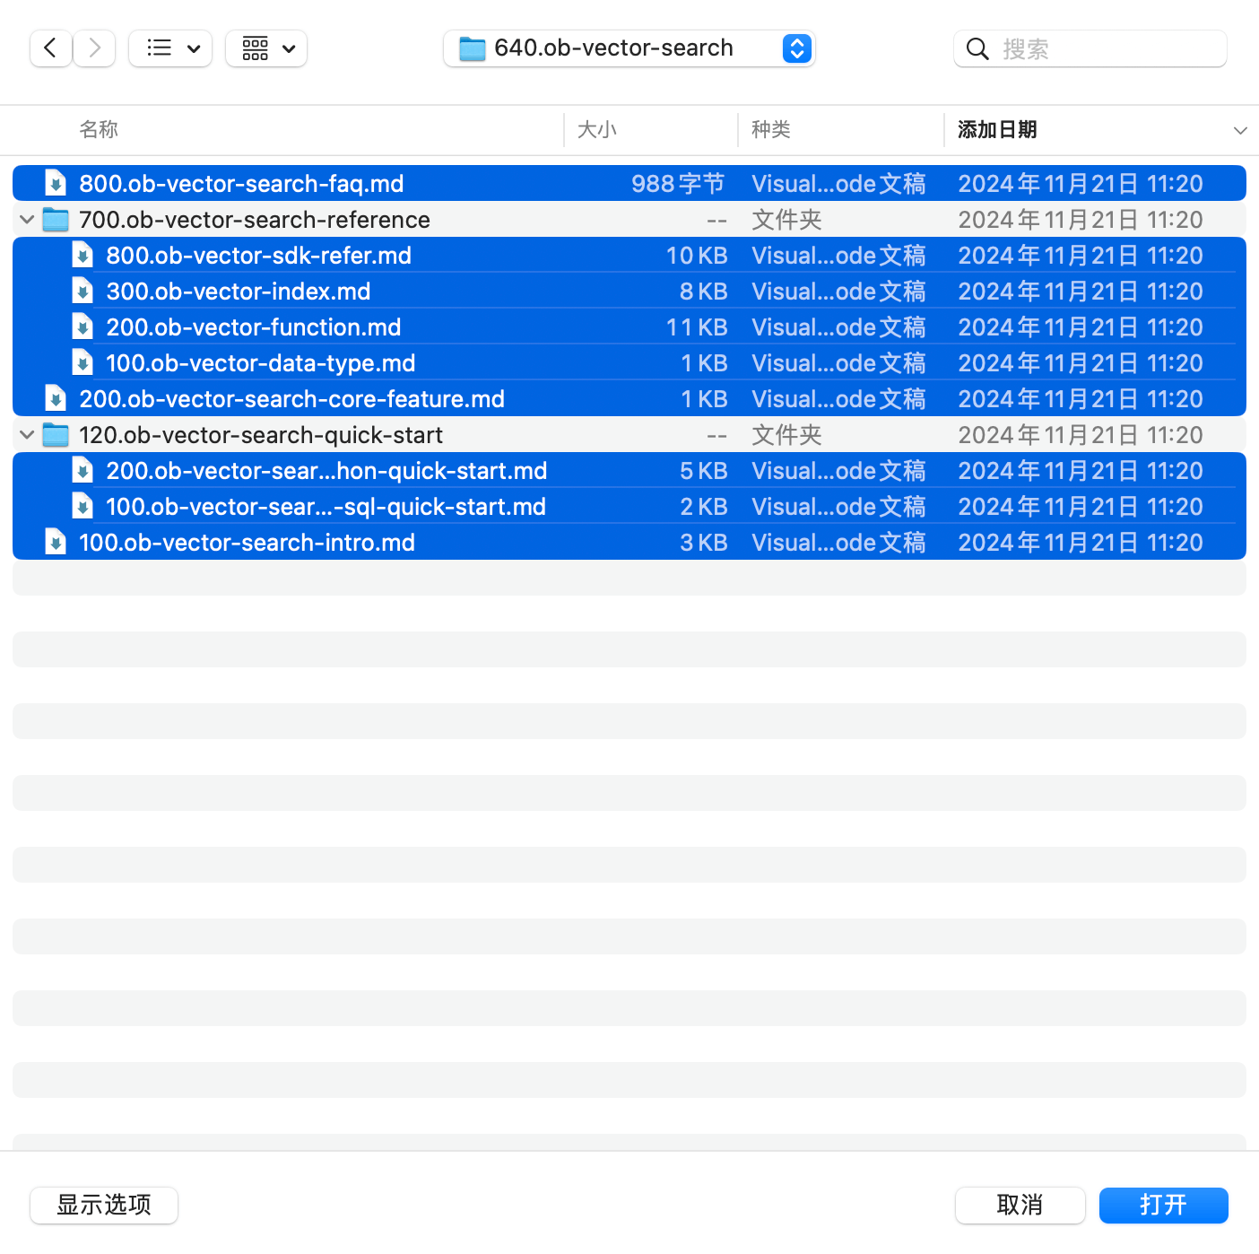Click the file icon of 200.ob-vector-sear...hon-quick-start.md
This screenshot has width=1259, height=1254.
coord(82,471)
